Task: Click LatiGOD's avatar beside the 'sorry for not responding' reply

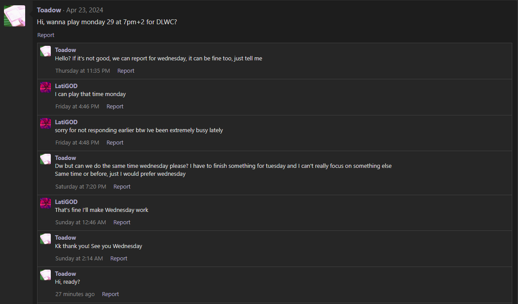Action: click(45, 123)
